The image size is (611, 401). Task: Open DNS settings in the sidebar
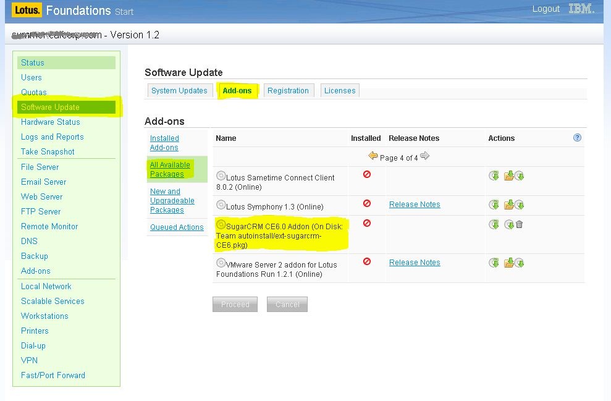[29, 241]
